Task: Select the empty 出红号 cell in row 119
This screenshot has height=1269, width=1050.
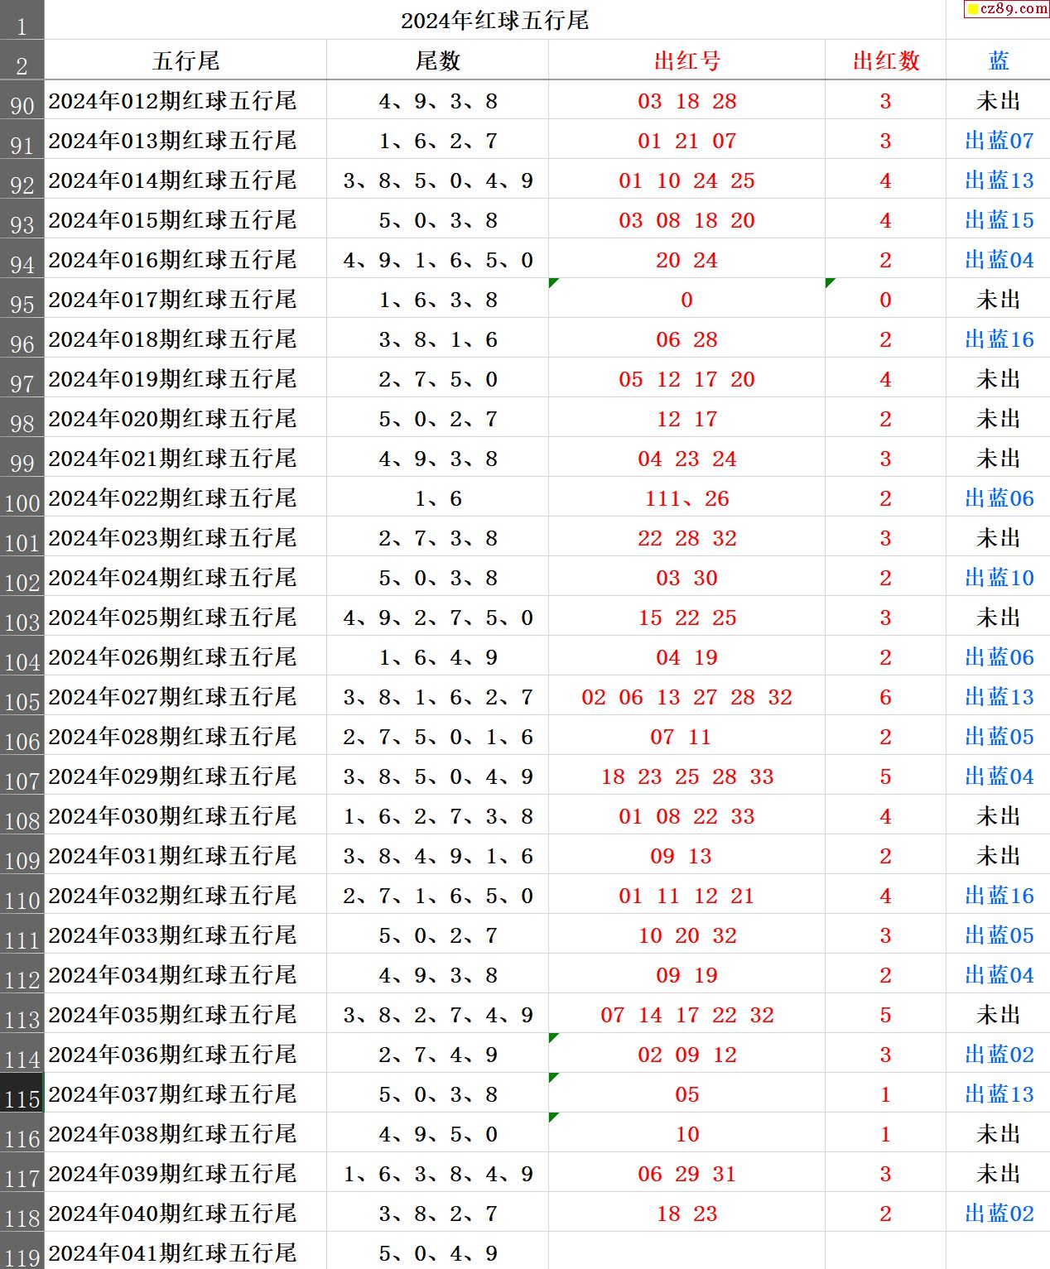Action: click(x=686, y=1252)
